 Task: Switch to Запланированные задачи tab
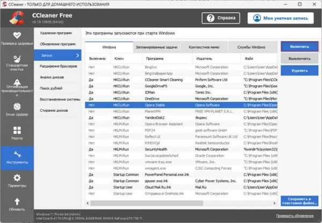coord(157,47)
